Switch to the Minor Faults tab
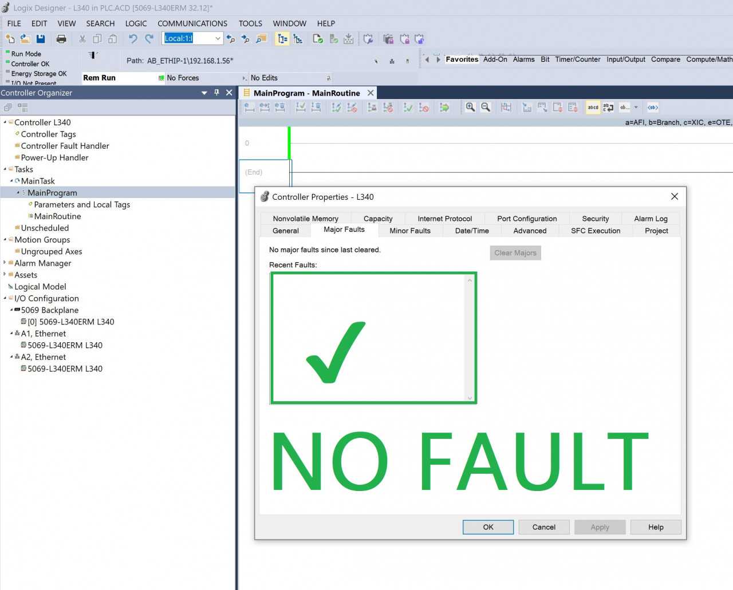This screenshot has height=590, width=733. coord(410,231)
